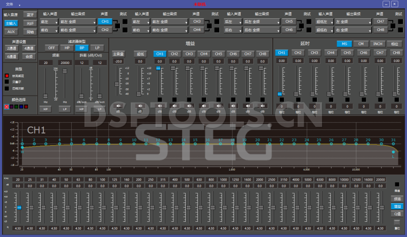Click CH3 channel button in routing row
The image size is (407, 237).
click(197, 21)
